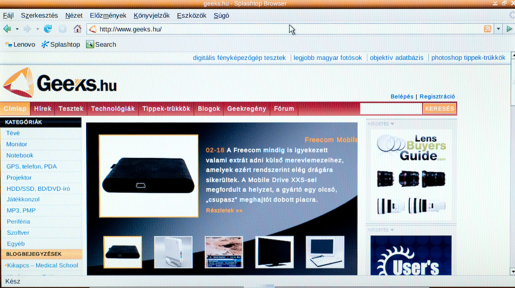Select the Fórum navigation tab

point(284,108)
